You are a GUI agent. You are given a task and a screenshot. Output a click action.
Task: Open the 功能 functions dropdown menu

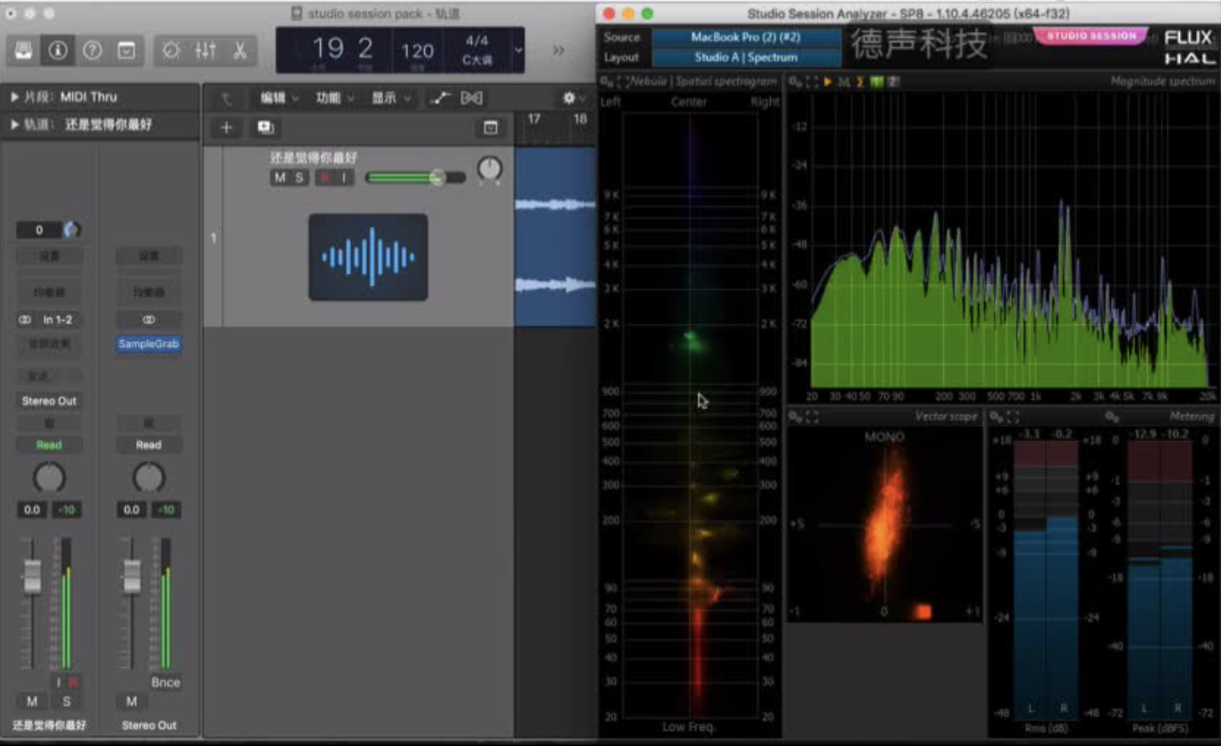point(334,98)
